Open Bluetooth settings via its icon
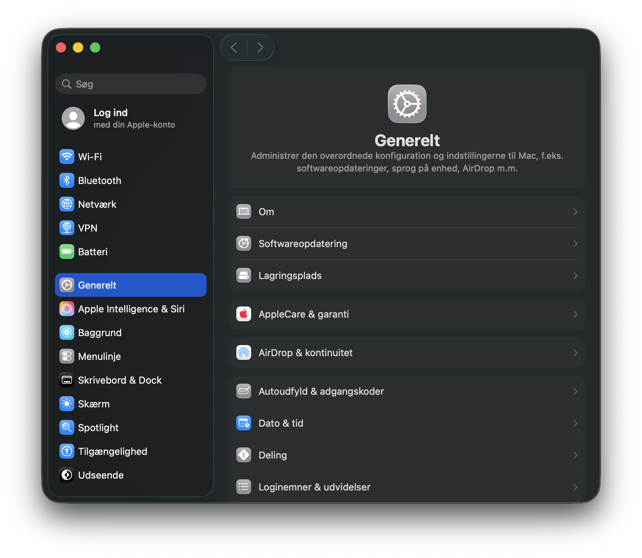 [x=67, y=180]
